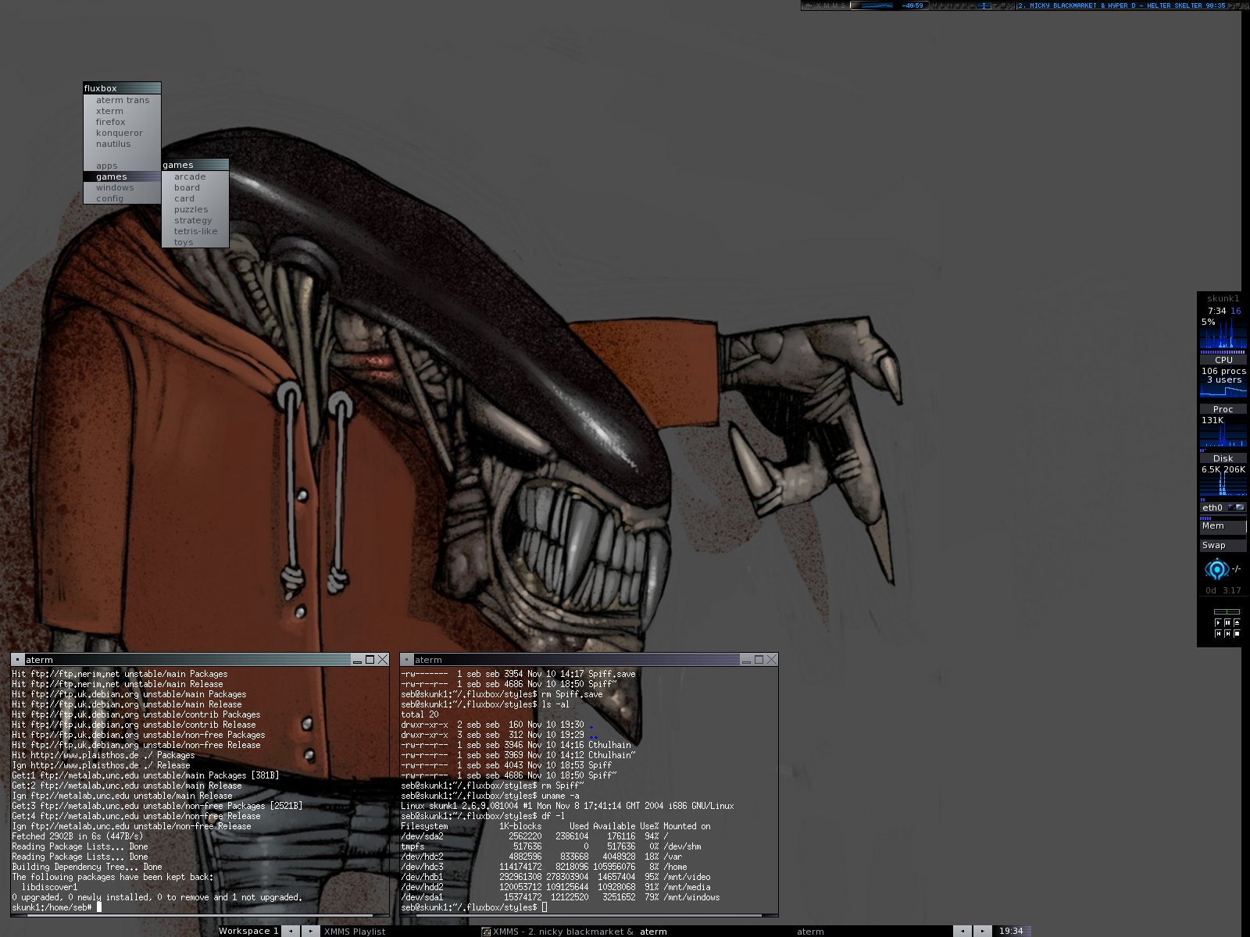Launch firefox from the fluxbox menu

click(x=110, y=122)
